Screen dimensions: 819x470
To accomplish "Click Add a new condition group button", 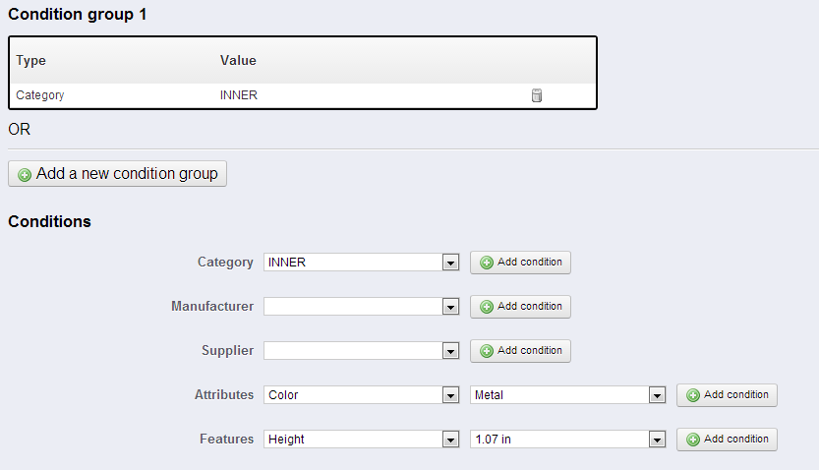I will pyautogui.click(x=118, y=173).
